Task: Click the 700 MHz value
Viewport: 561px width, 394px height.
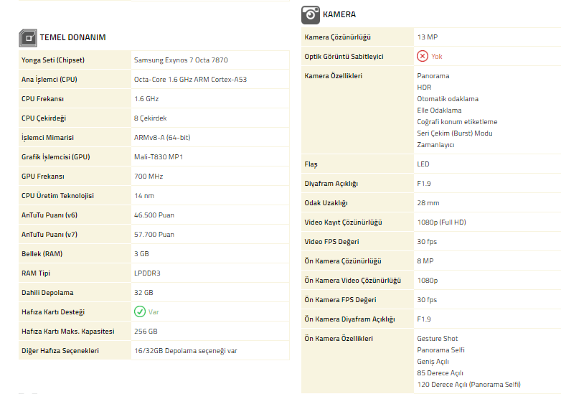Action: [x=148, y=176]
